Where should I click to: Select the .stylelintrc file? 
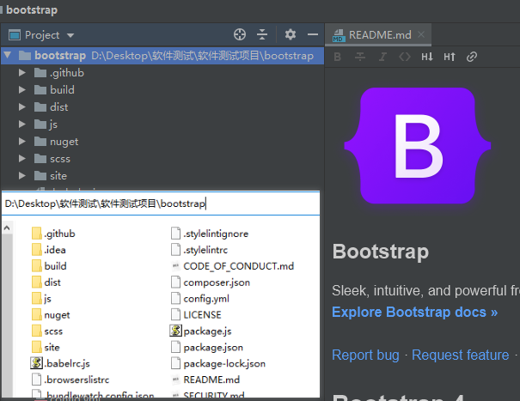[x=199, y=250]
